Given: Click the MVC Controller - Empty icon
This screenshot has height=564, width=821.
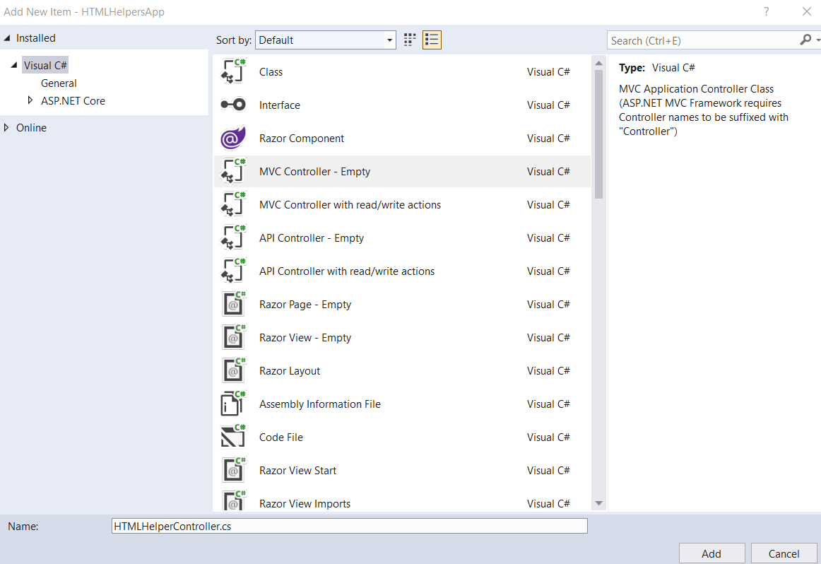Looking at the screenshot, I should (x=233, y=171).
